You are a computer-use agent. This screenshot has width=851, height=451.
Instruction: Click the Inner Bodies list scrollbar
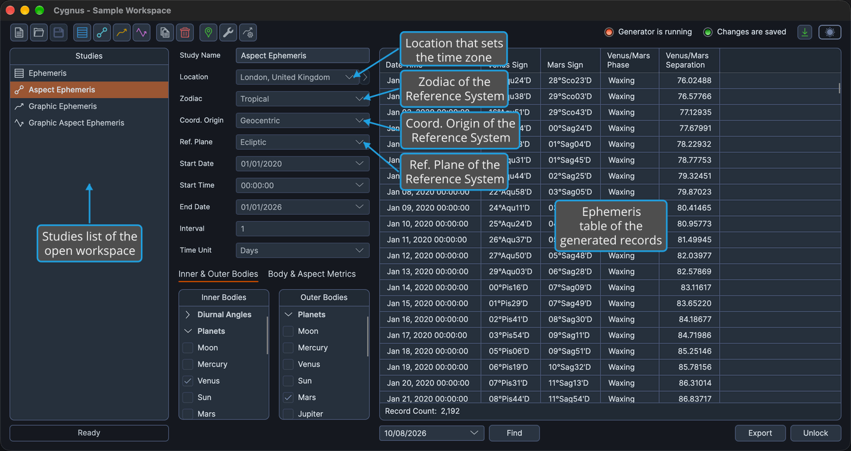point(267,336)
